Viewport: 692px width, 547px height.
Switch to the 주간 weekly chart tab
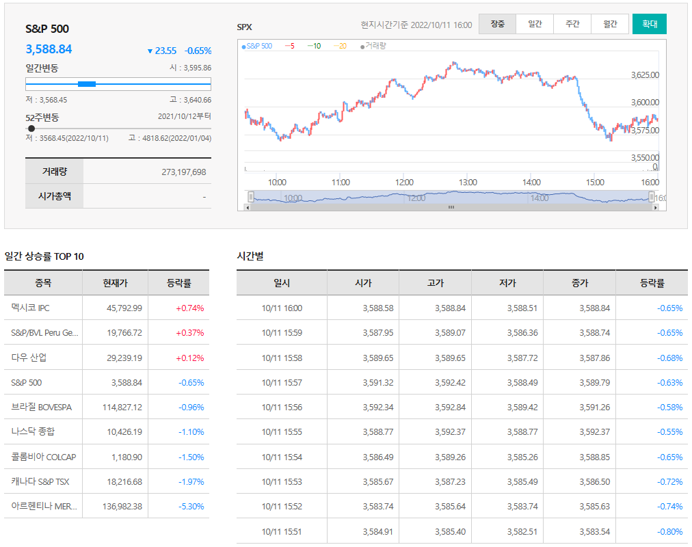572,24
